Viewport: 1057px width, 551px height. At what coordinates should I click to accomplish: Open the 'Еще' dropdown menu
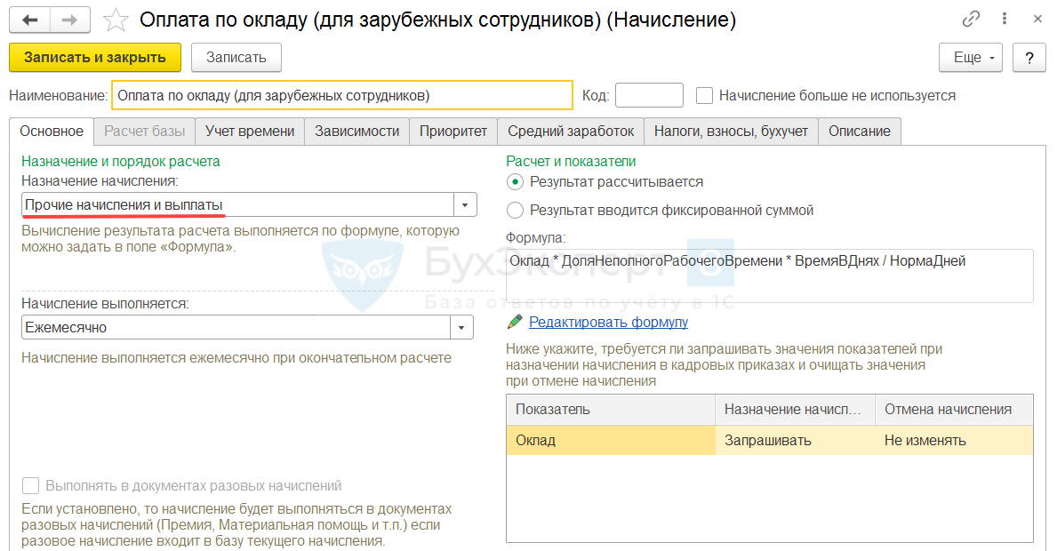pos(971,58)
